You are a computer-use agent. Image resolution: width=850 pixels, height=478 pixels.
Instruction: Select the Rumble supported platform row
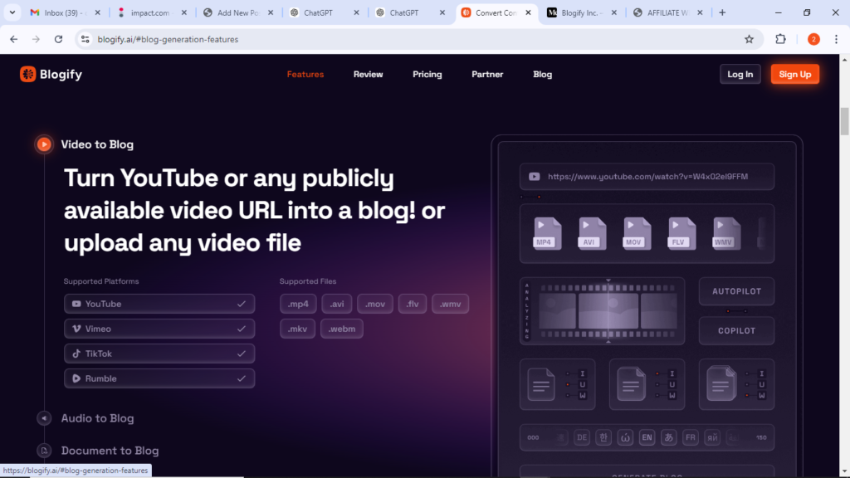point(159,378)
